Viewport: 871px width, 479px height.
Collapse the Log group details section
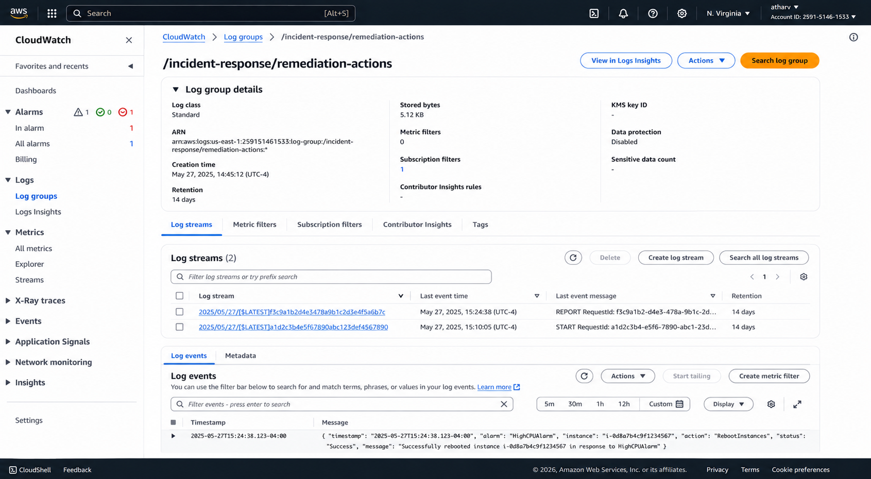point(176,90)
